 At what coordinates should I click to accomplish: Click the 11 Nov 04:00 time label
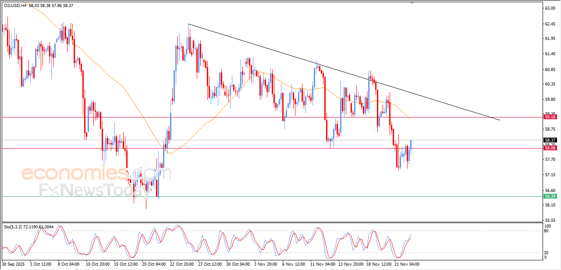(322, 264)
